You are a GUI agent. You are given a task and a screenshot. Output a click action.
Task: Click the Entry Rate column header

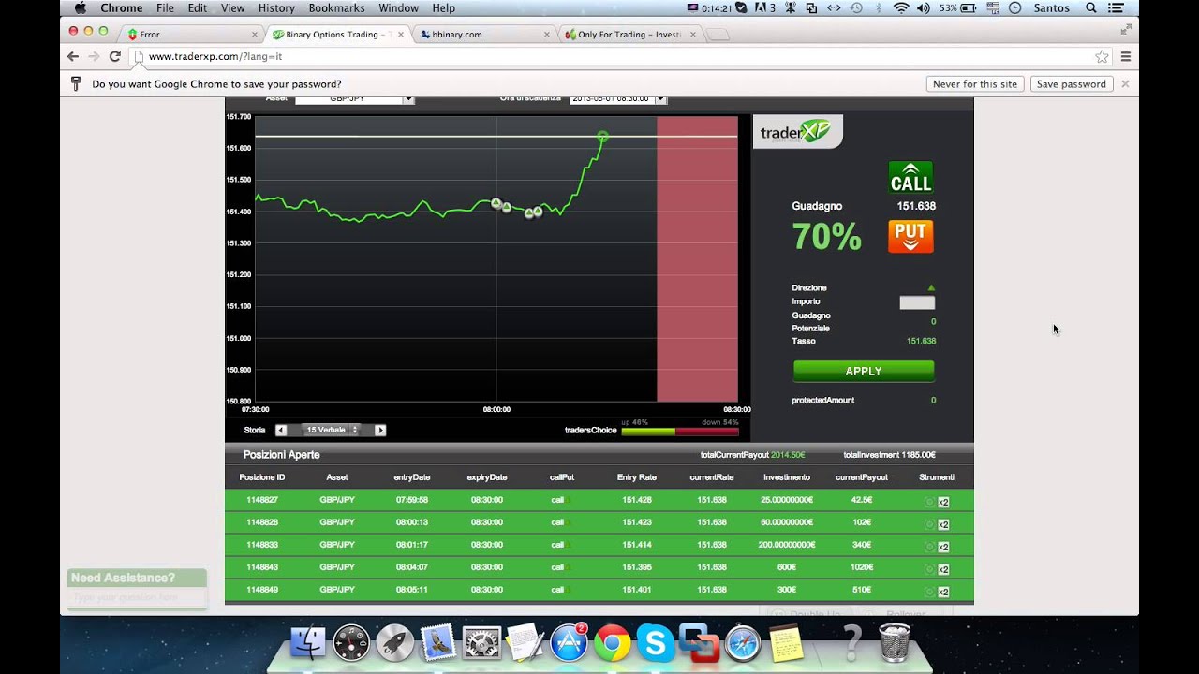[637, 477]
